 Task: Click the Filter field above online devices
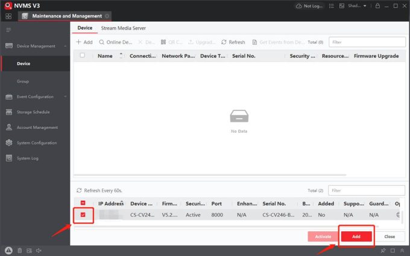coord(366,190)
